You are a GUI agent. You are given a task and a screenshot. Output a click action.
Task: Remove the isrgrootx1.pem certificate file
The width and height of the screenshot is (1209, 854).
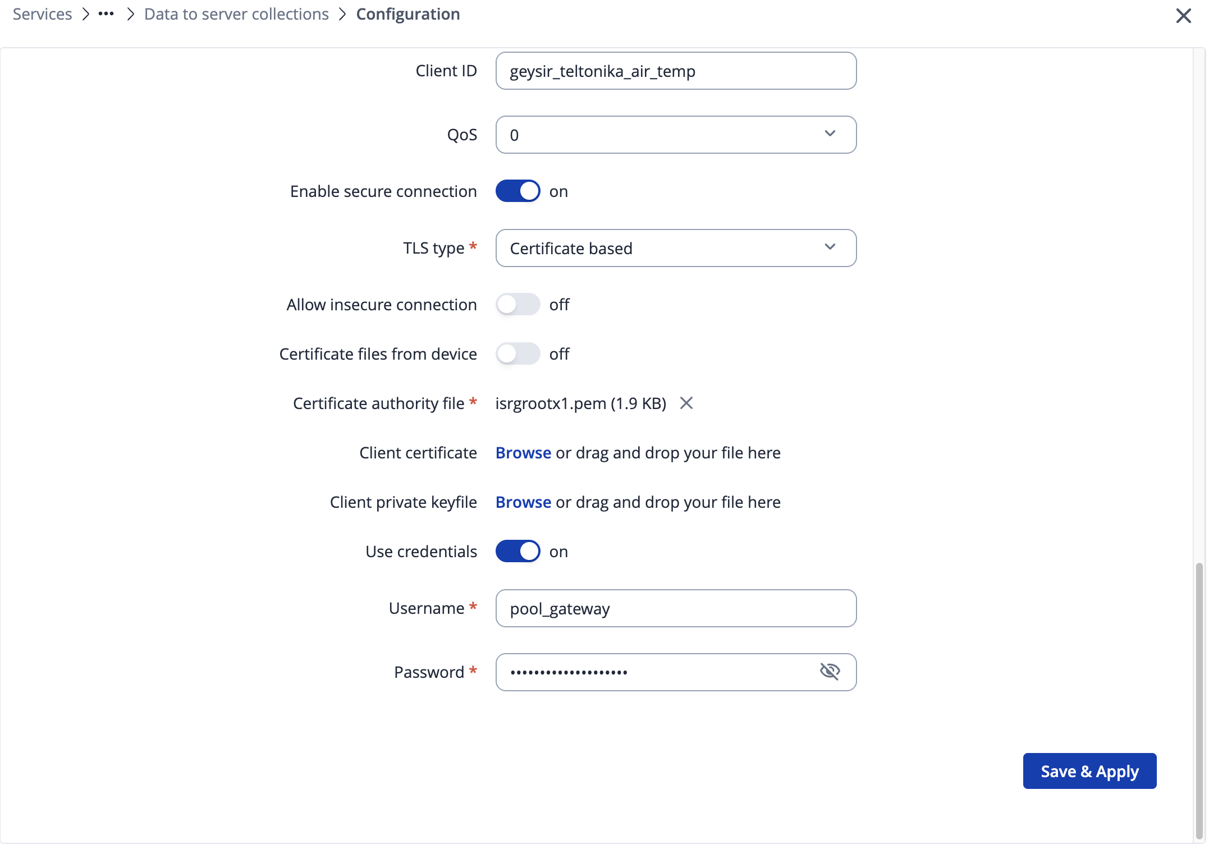(686, 403)
